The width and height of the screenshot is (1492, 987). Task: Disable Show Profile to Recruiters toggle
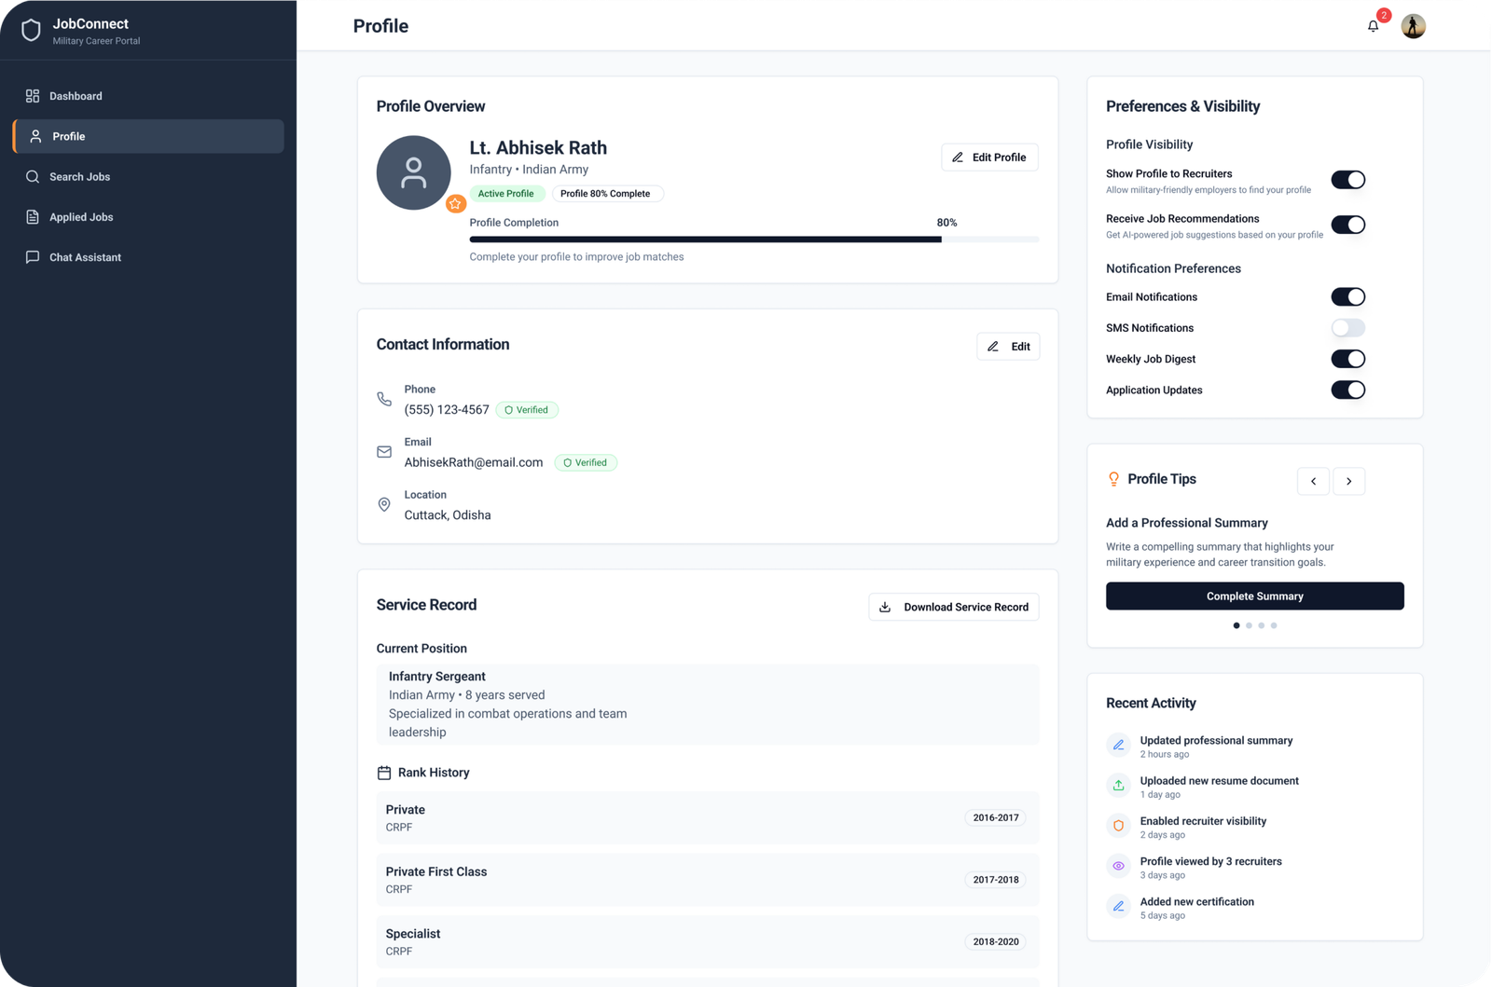coord(1347,180)
